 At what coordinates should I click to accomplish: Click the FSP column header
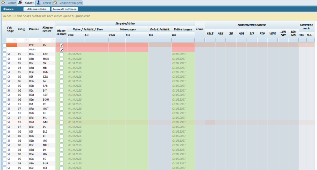click(262, 34)
